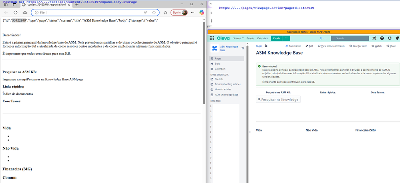400x183 pixels.
Task: Toggle Watch on the Confluence page
Action: (376, 46)
